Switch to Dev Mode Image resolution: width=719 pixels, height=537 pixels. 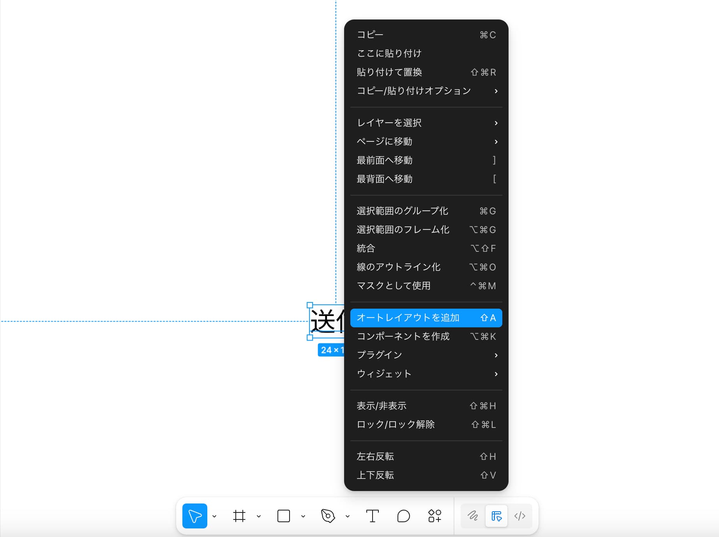point(520,516)
